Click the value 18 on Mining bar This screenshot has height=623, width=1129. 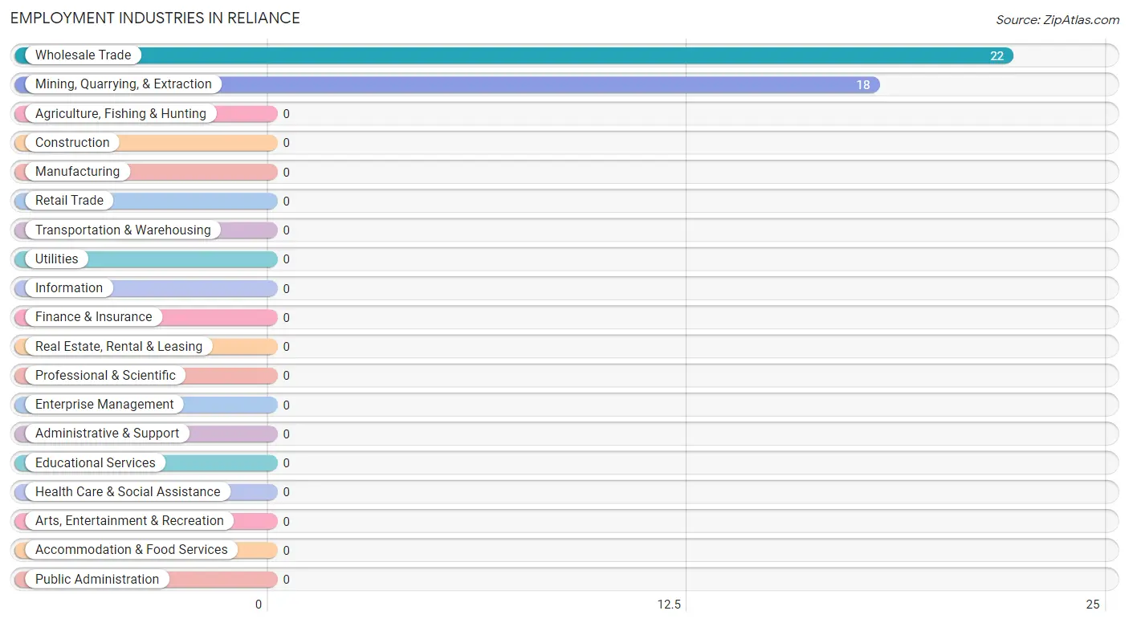coord(863,85)
